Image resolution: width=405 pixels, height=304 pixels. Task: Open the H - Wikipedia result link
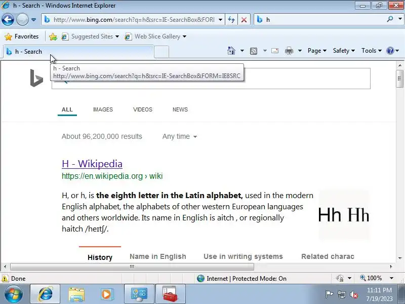tap(92, 164)
